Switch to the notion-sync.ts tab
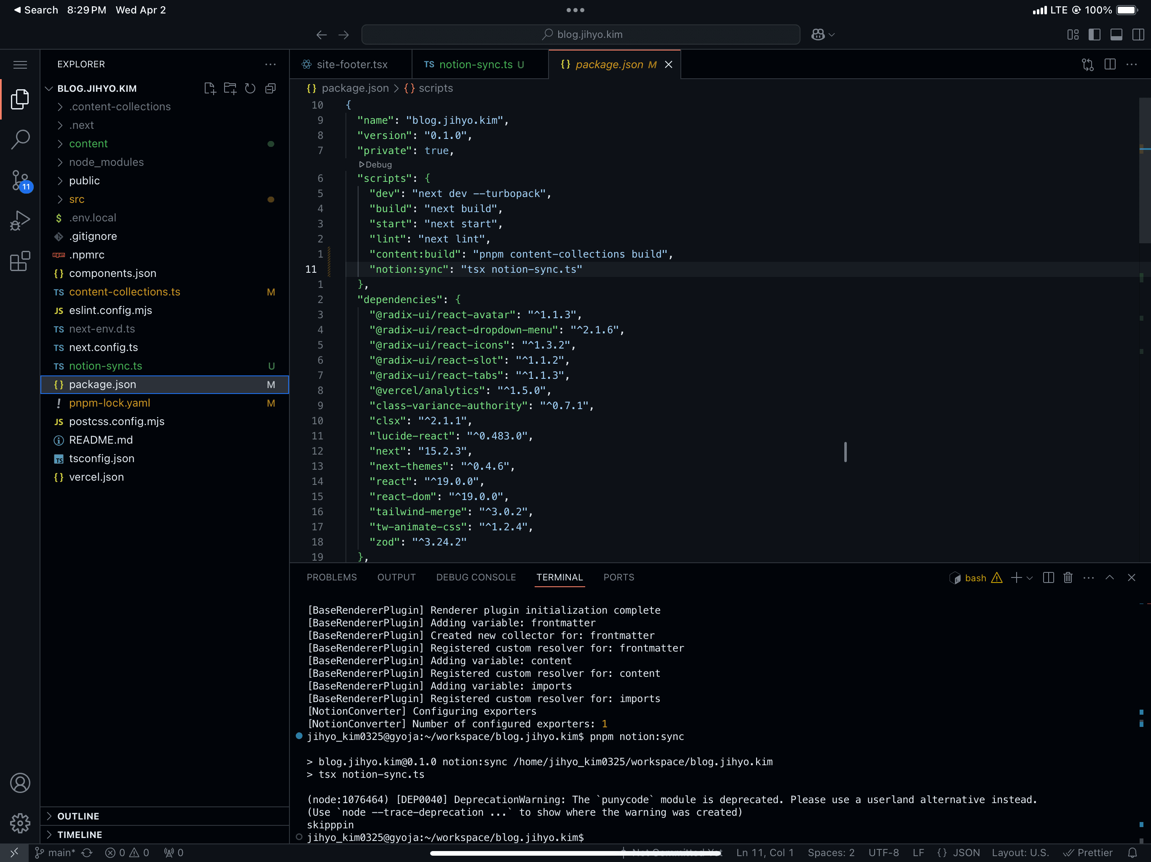The image size is (1151, 862). point(475,64)
